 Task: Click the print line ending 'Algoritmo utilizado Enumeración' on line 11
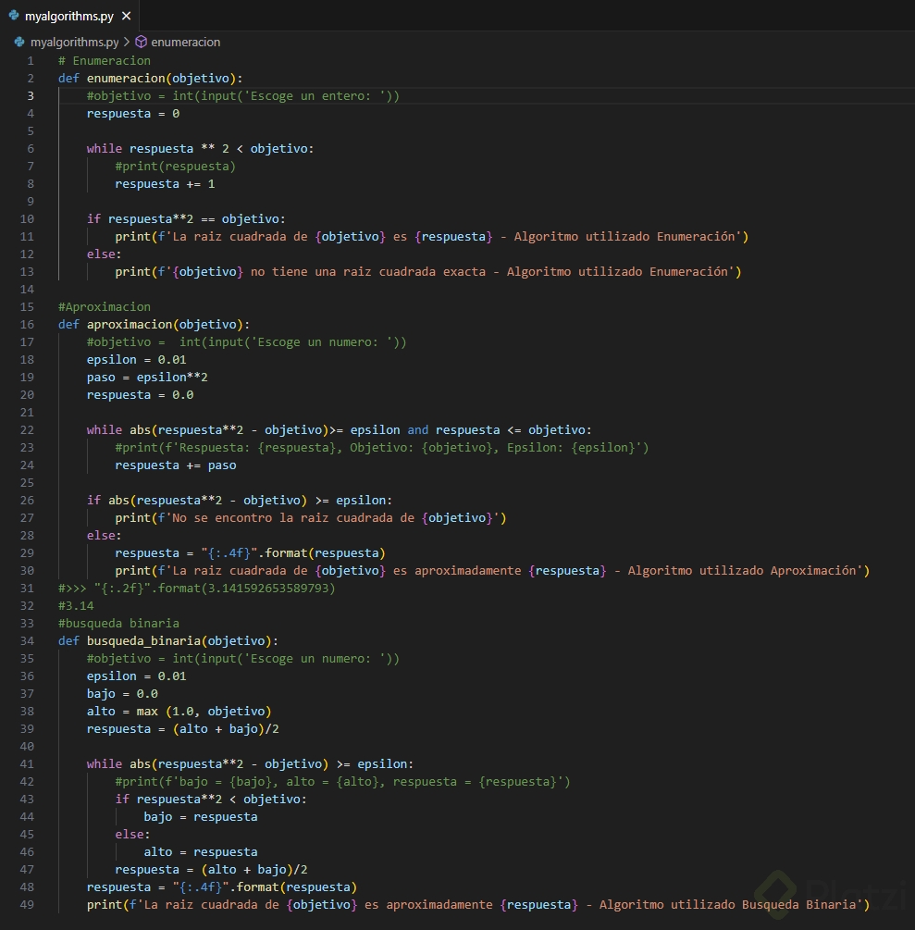(432, 237)
